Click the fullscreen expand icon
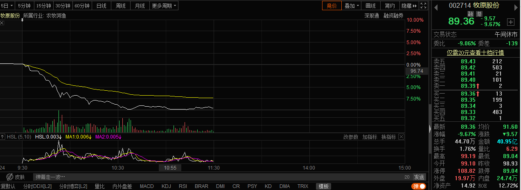The height and width of the screenshot is (190, 521). 424,6
